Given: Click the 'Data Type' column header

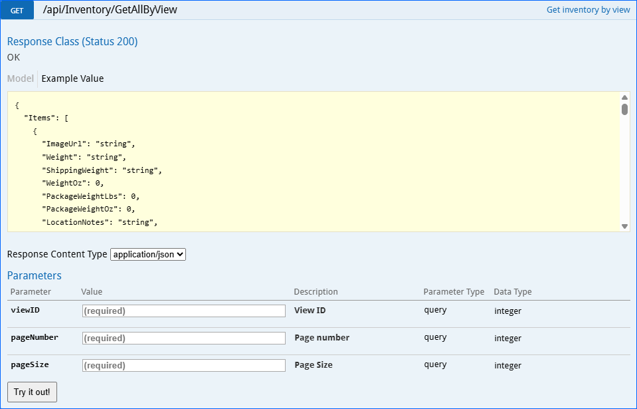Looking at the screenshot, I should (x=513, y=292).
